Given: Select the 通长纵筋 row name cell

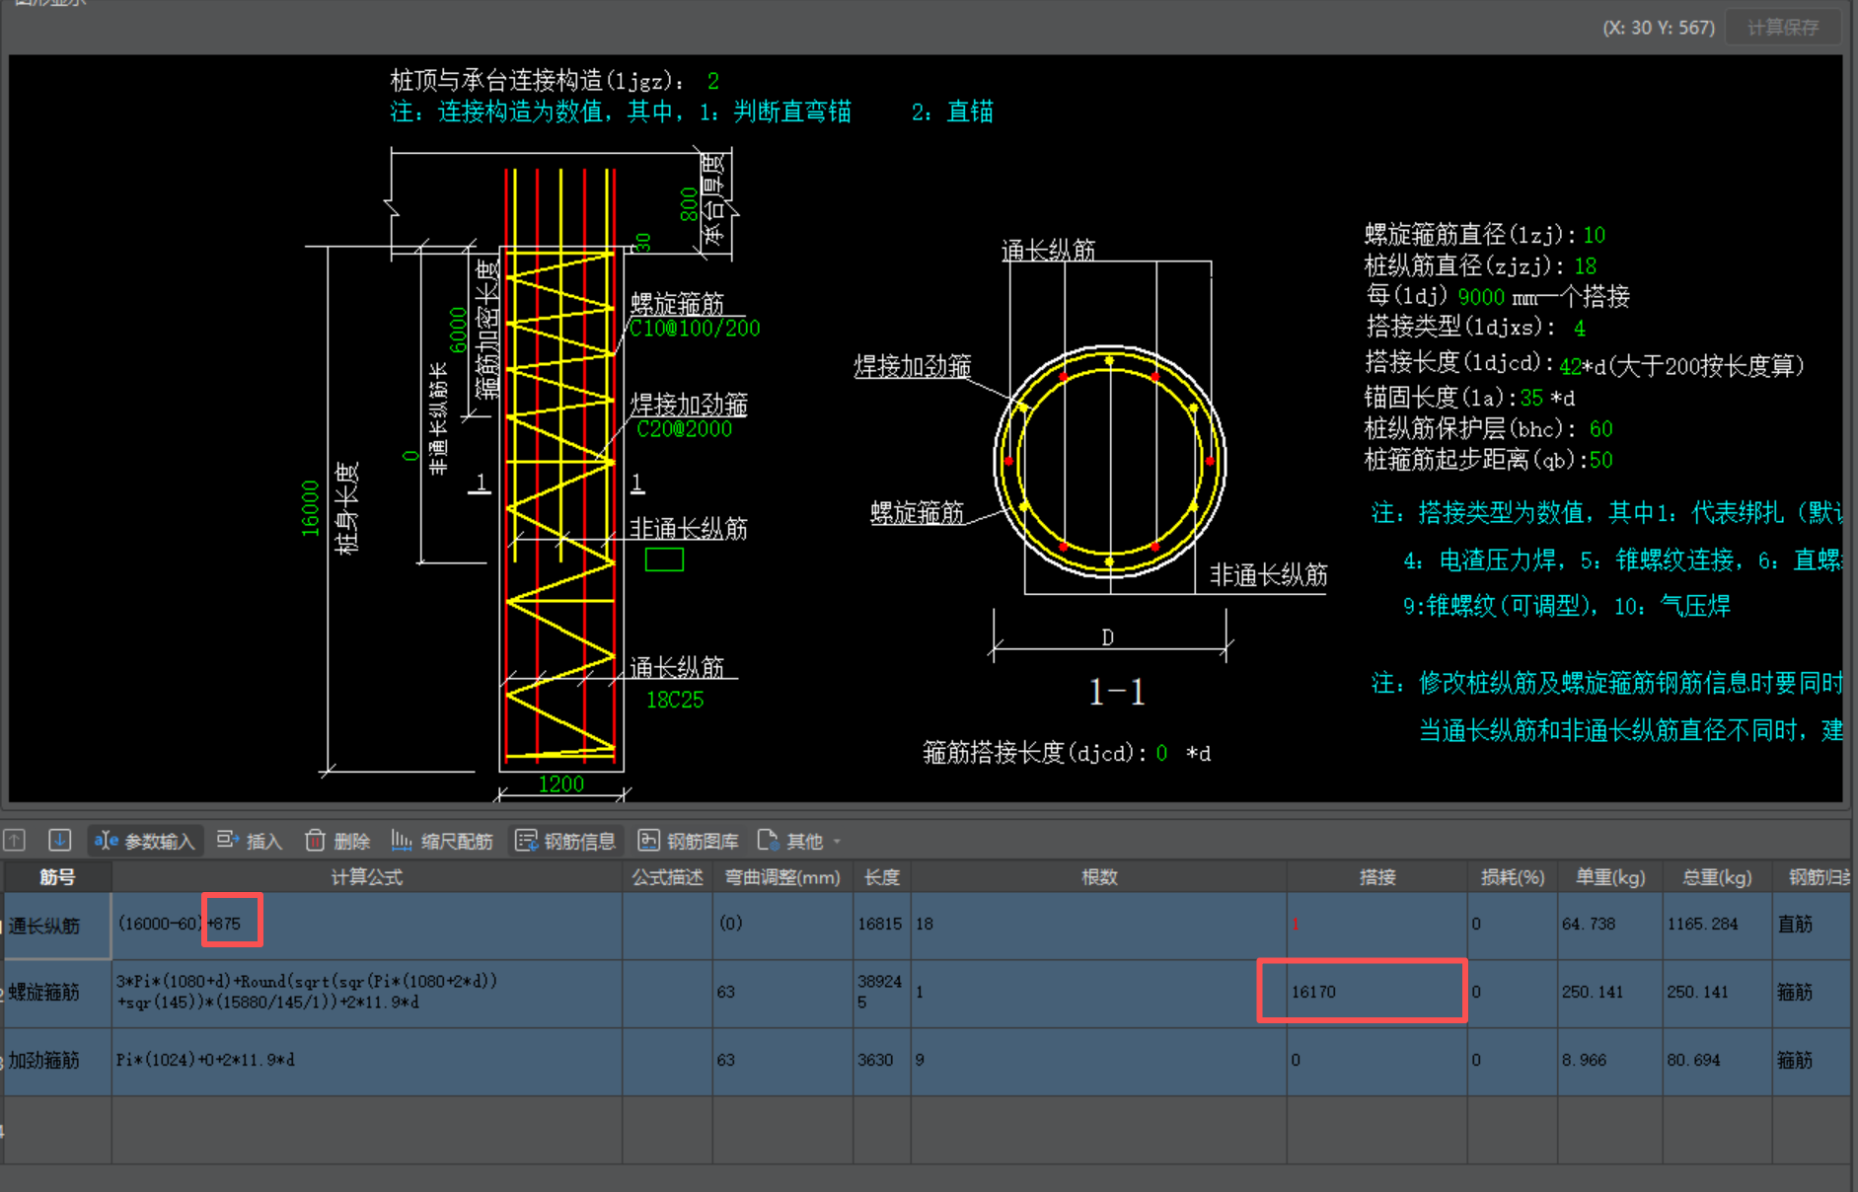Looking at the screenshot, I should [x=57, y=926].
